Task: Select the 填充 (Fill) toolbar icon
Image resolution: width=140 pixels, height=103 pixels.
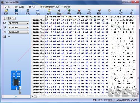Action: click(28, 12)
